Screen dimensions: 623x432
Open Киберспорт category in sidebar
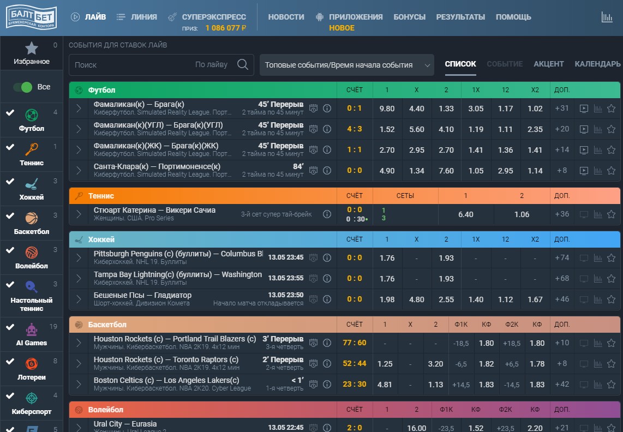coord(32,403)
